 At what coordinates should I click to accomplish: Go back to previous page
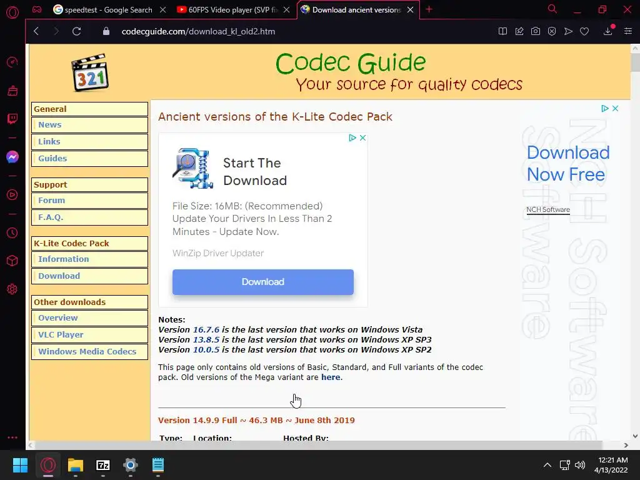coord(36,31)
